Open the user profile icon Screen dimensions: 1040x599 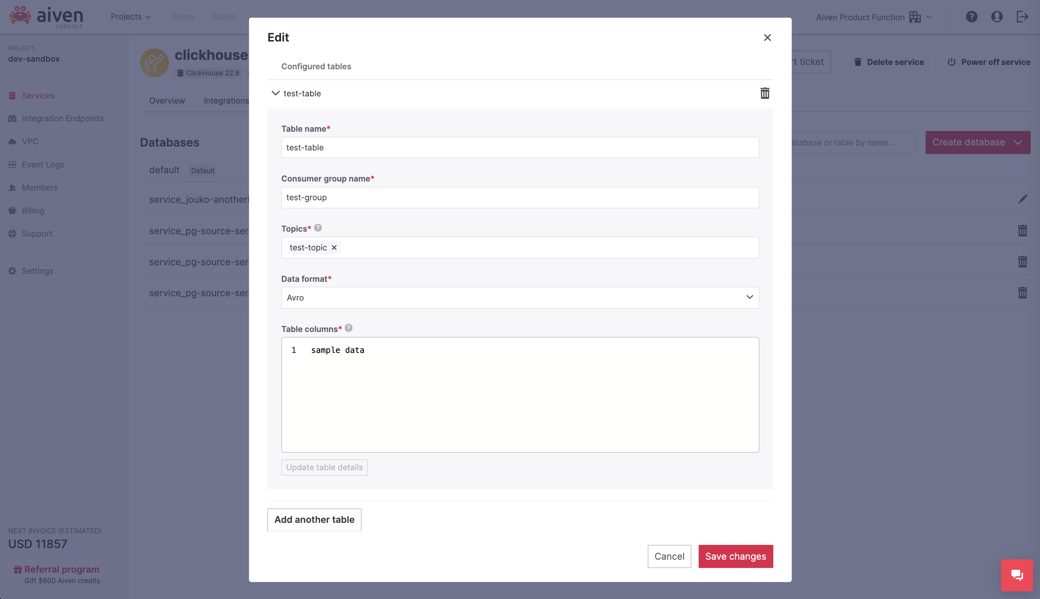point(996,17)
